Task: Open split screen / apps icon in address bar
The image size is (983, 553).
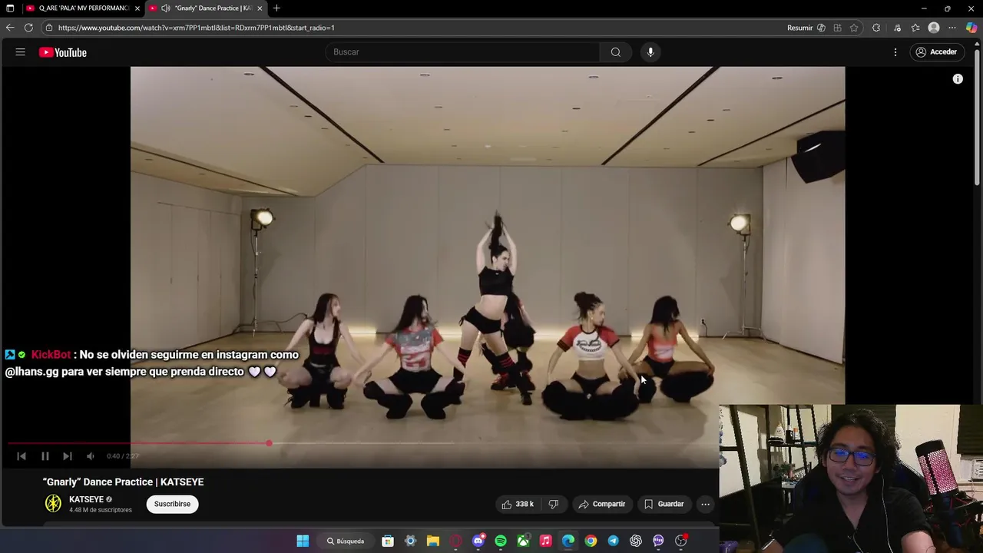Action: pos(838,28)
